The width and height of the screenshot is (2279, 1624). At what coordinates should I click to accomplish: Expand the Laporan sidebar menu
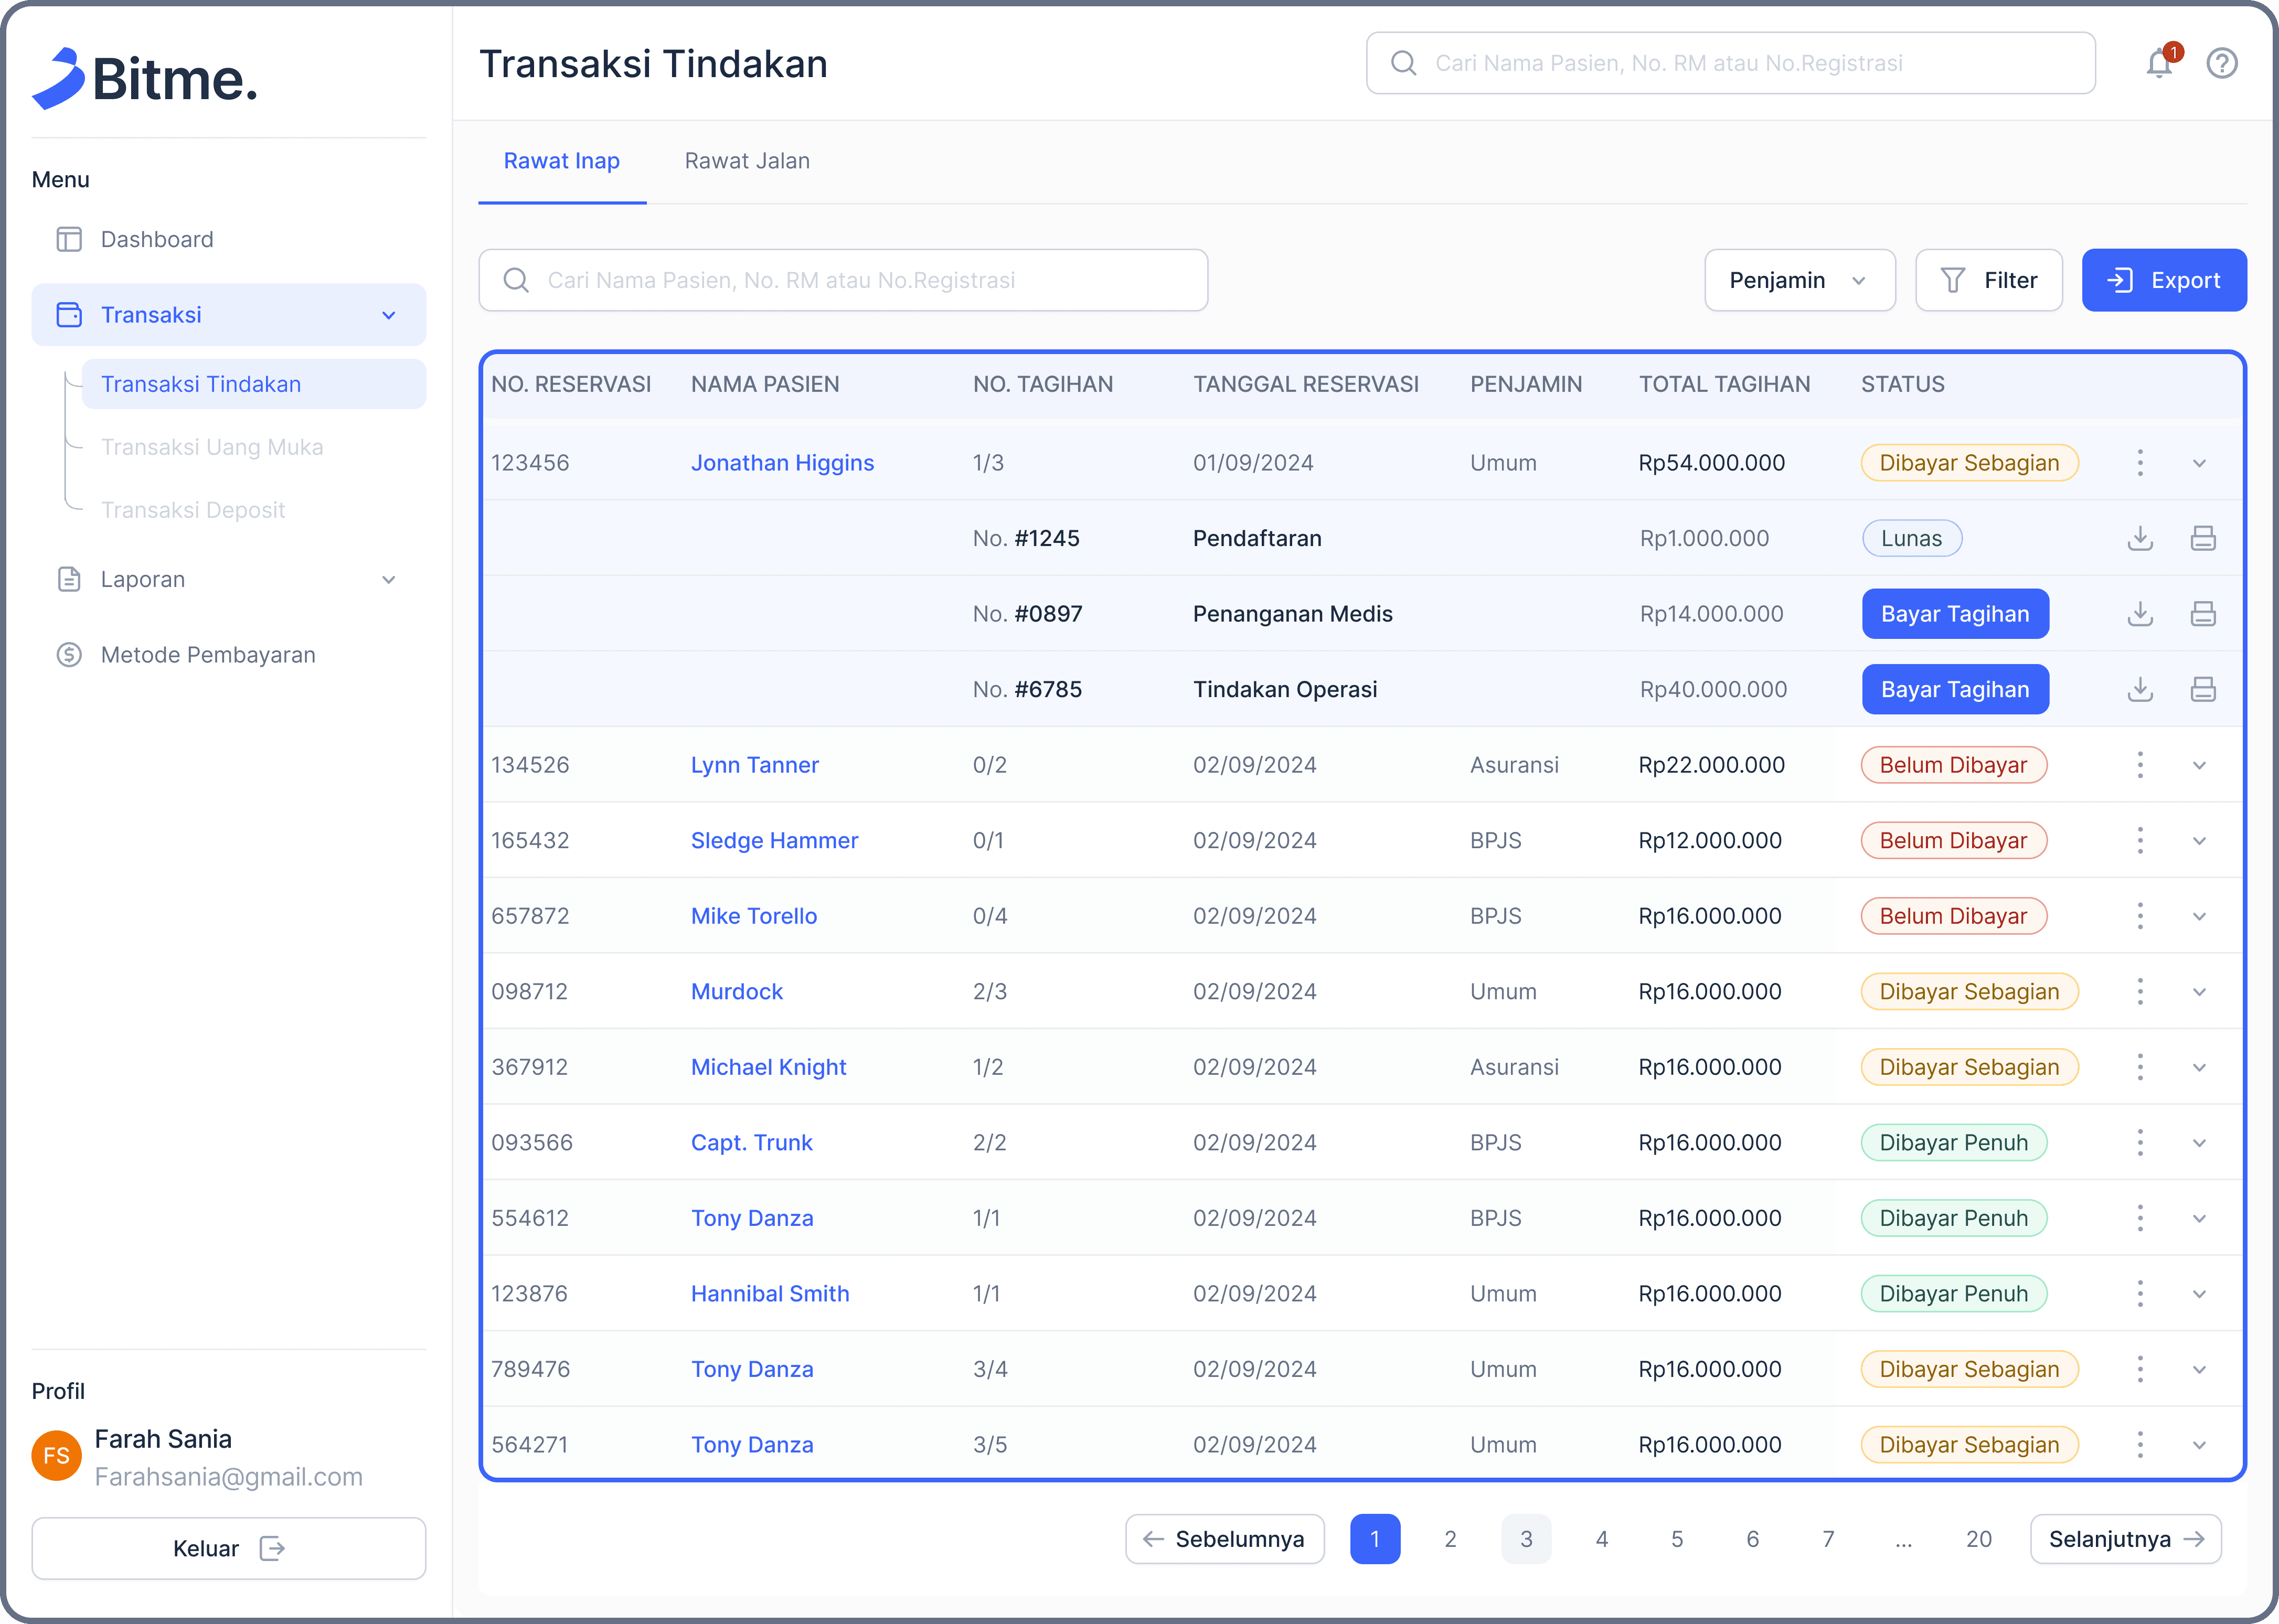[388, 580]
